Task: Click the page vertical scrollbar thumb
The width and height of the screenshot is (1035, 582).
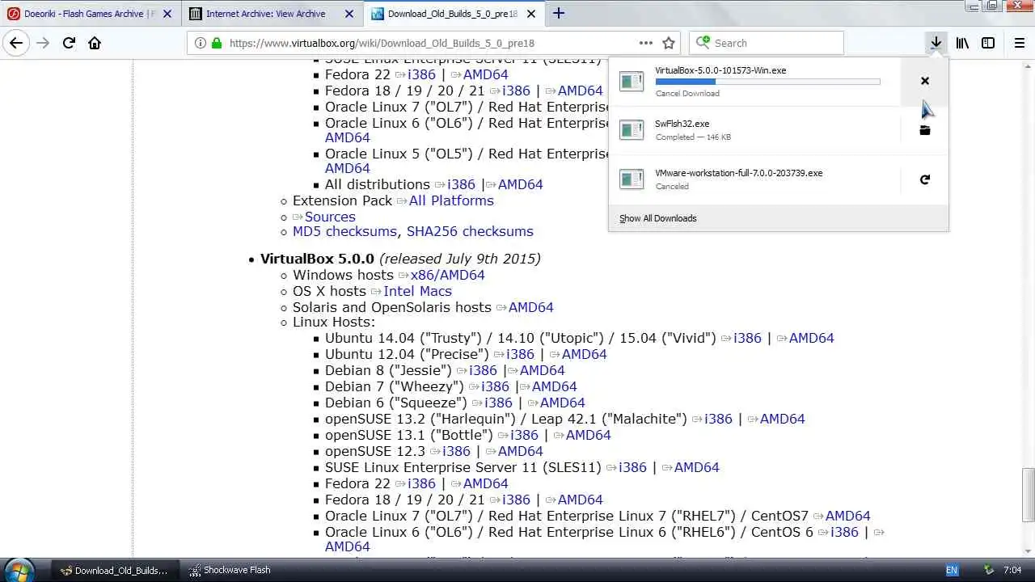Action: (x=1028, y=495)
